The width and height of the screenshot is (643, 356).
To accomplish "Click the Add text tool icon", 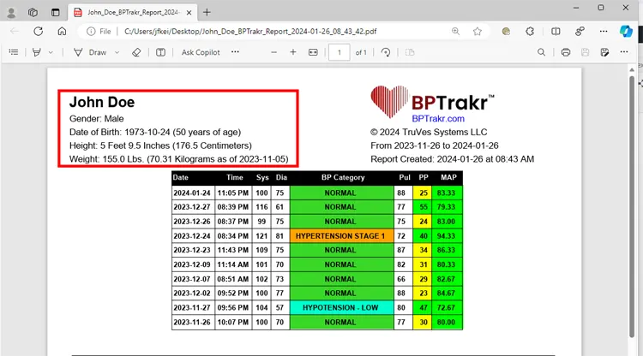I will [x=161, y=52].
